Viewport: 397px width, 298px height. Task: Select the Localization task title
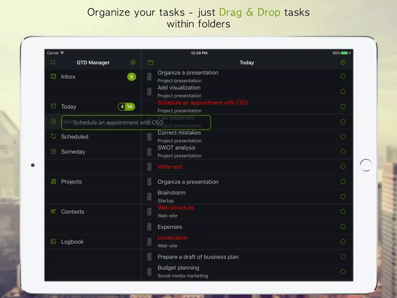173,238
